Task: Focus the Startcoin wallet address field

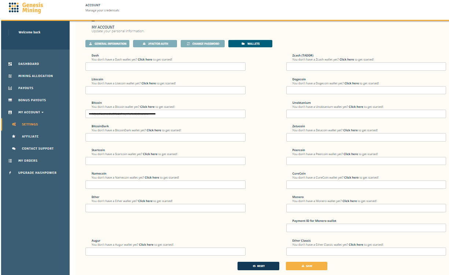Action: pos(165,161)
